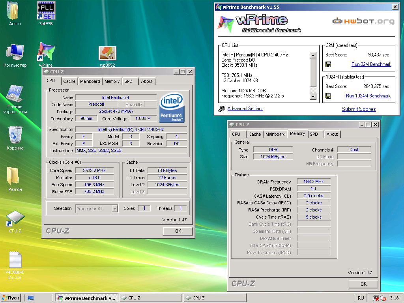Select the Cache tab in the left CPU-Z window
404x303 pixels.
69,81
